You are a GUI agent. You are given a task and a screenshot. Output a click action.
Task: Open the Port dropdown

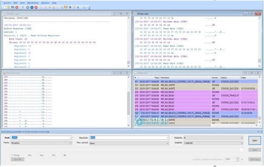[70, 138]
